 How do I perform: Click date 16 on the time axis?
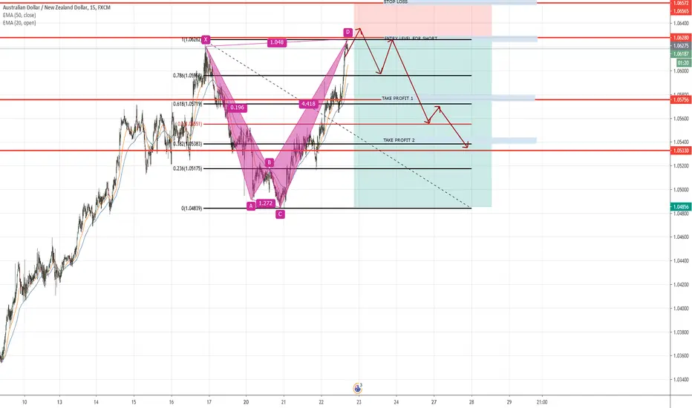[x=172, y=402]
